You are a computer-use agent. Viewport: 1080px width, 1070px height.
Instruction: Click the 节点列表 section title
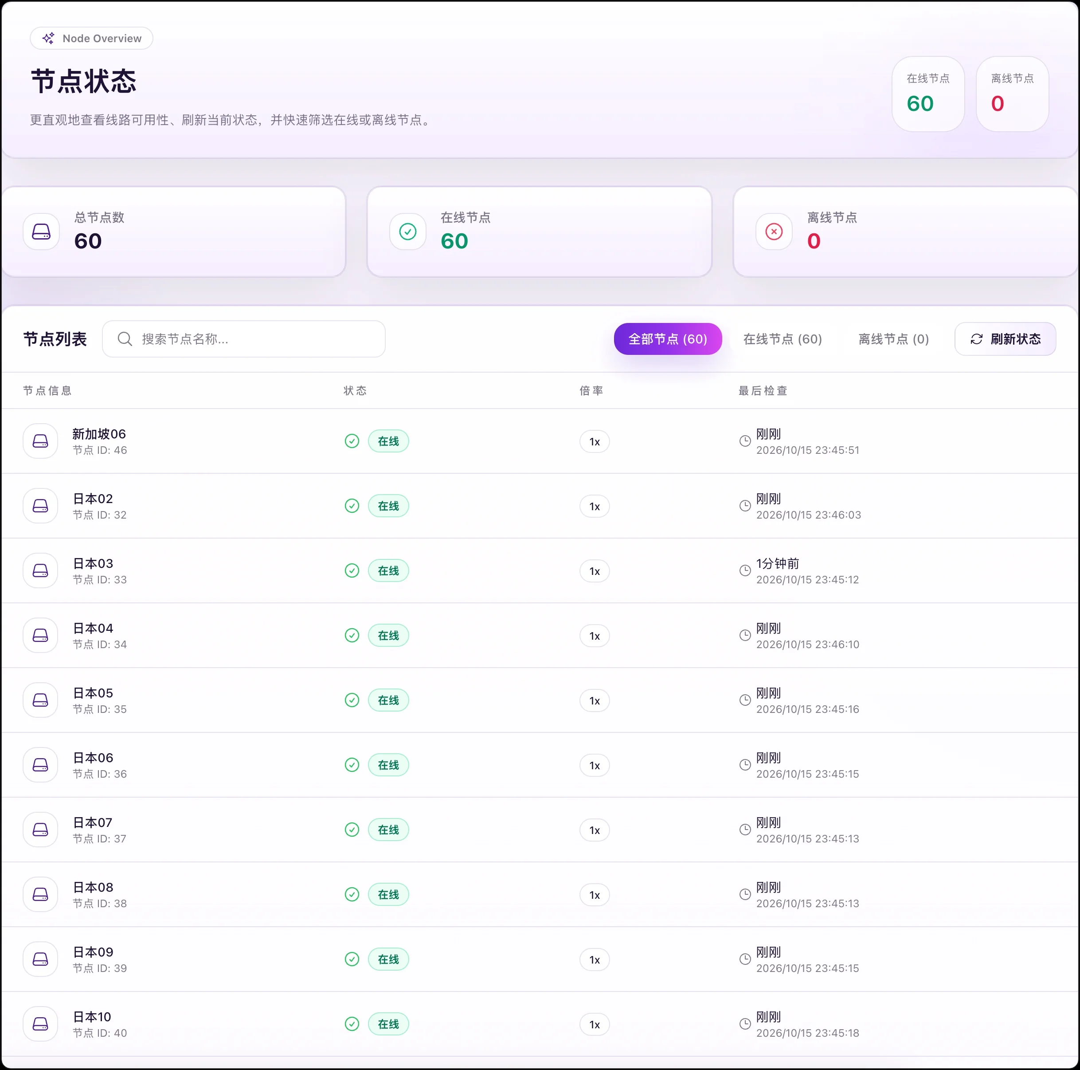pos(55,339)
